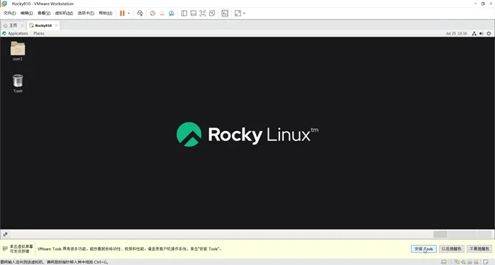Click the guest bottom panel window-list icon
This screenshot has height=265, width=495.
pos(6,235)
